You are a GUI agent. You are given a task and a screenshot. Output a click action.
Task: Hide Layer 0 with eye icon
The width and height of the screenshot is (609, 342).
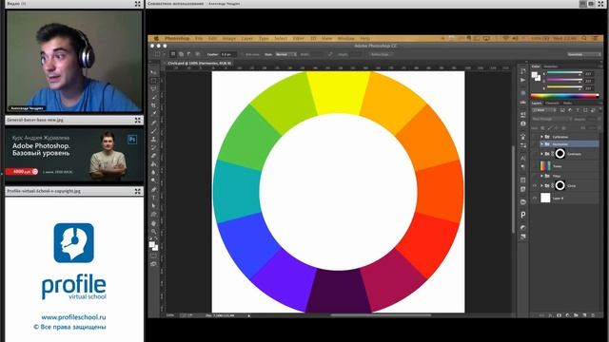(535, 199)
